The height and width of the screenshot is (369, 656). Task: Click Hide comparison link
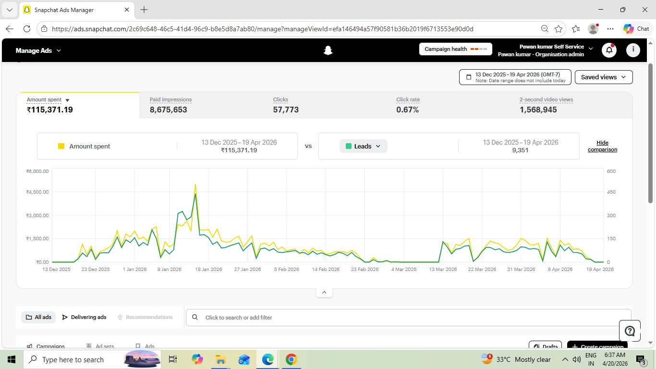[x=602, y=146]
